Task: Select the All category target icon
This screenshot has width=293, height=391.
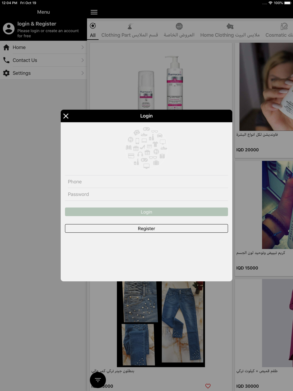Action: coord(93,26)
